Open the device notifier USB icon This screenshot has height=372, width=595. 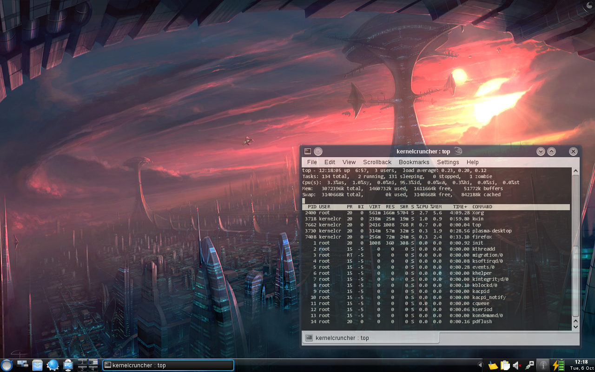coord(68,365)
